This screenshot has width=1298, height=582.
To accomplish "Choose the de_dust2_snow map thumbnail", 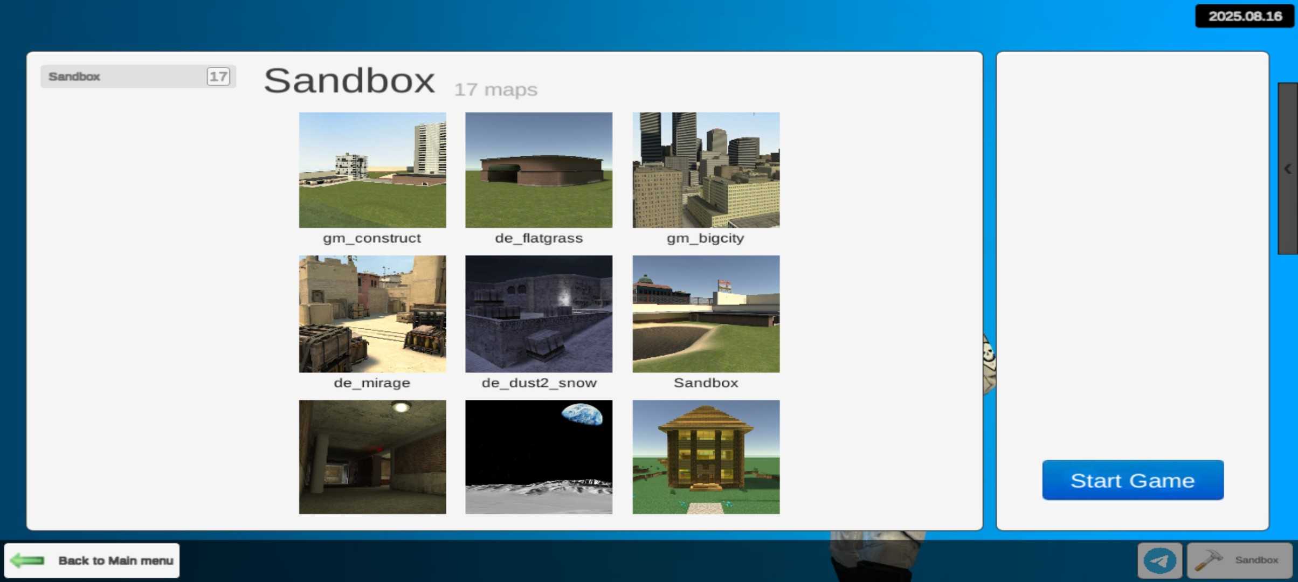I will click(x=538, y=314).
